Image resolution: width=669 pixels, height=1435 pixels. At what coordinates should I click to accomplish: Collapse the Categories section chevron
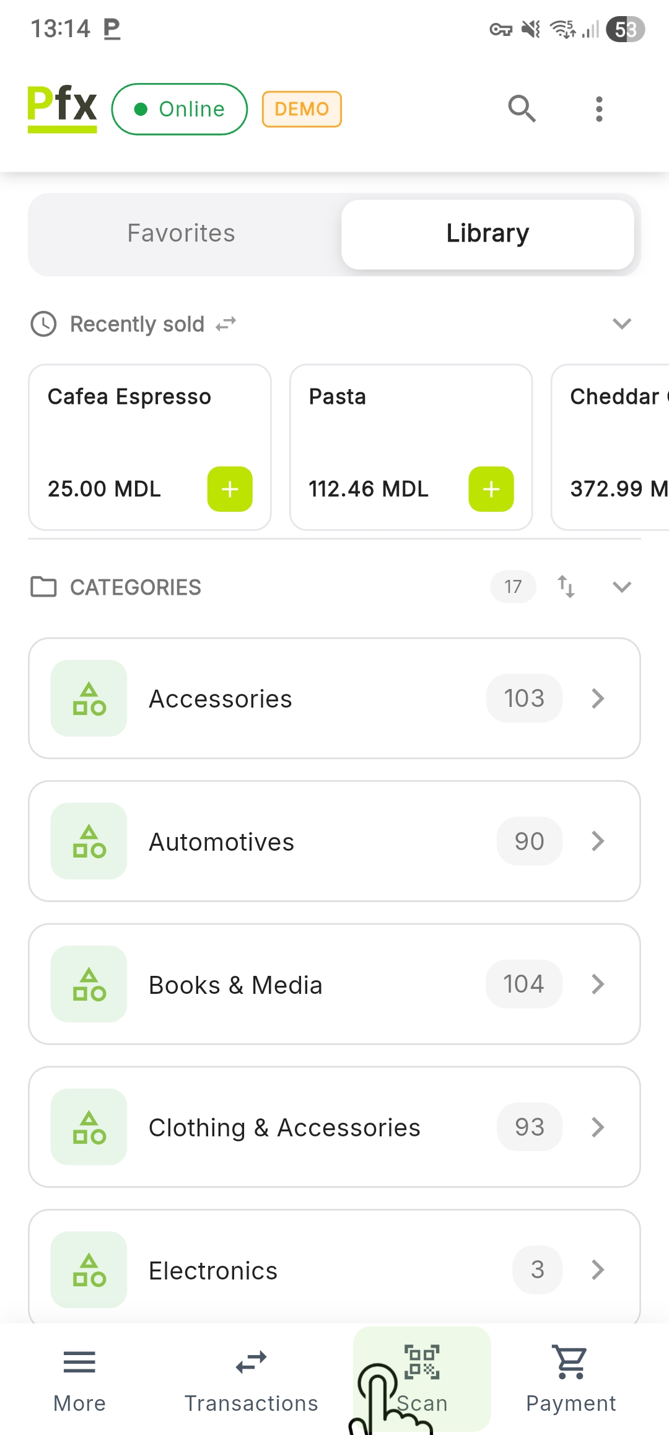[x=621, y=587]
